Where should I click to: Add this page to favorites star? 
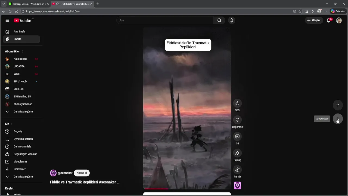300,11
